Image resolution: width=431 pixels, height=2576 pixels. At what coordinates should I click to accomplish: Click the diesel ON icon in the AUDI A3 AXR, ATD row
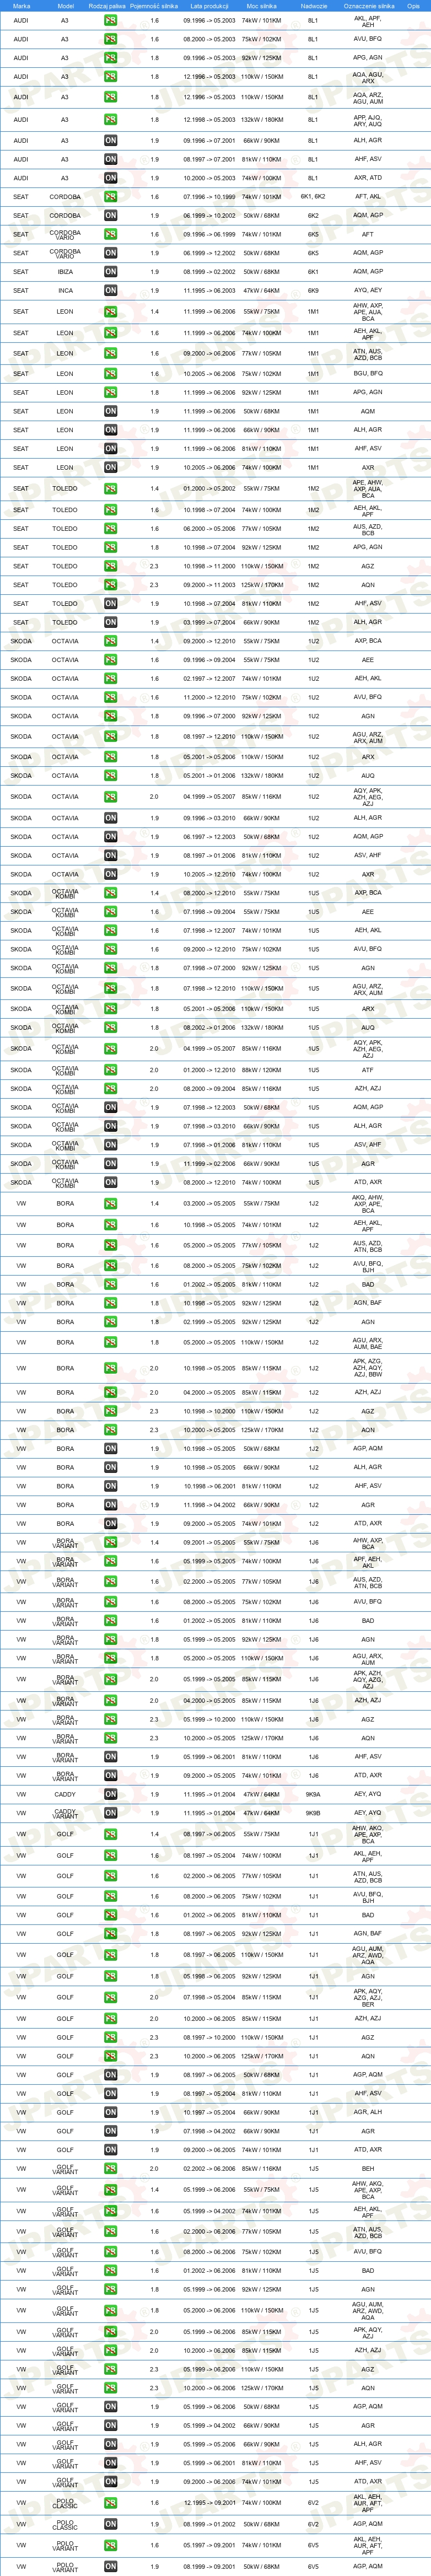(x=110, y=178)
